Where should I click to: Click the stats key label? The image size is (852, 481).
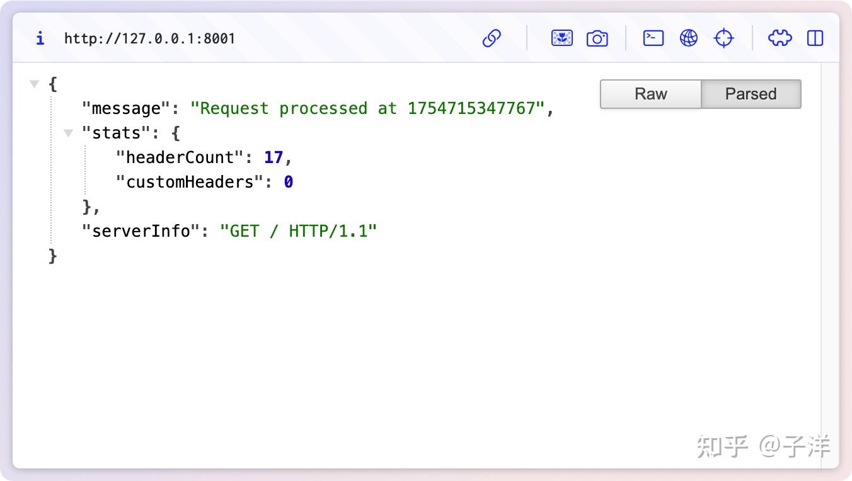point(120,133)
